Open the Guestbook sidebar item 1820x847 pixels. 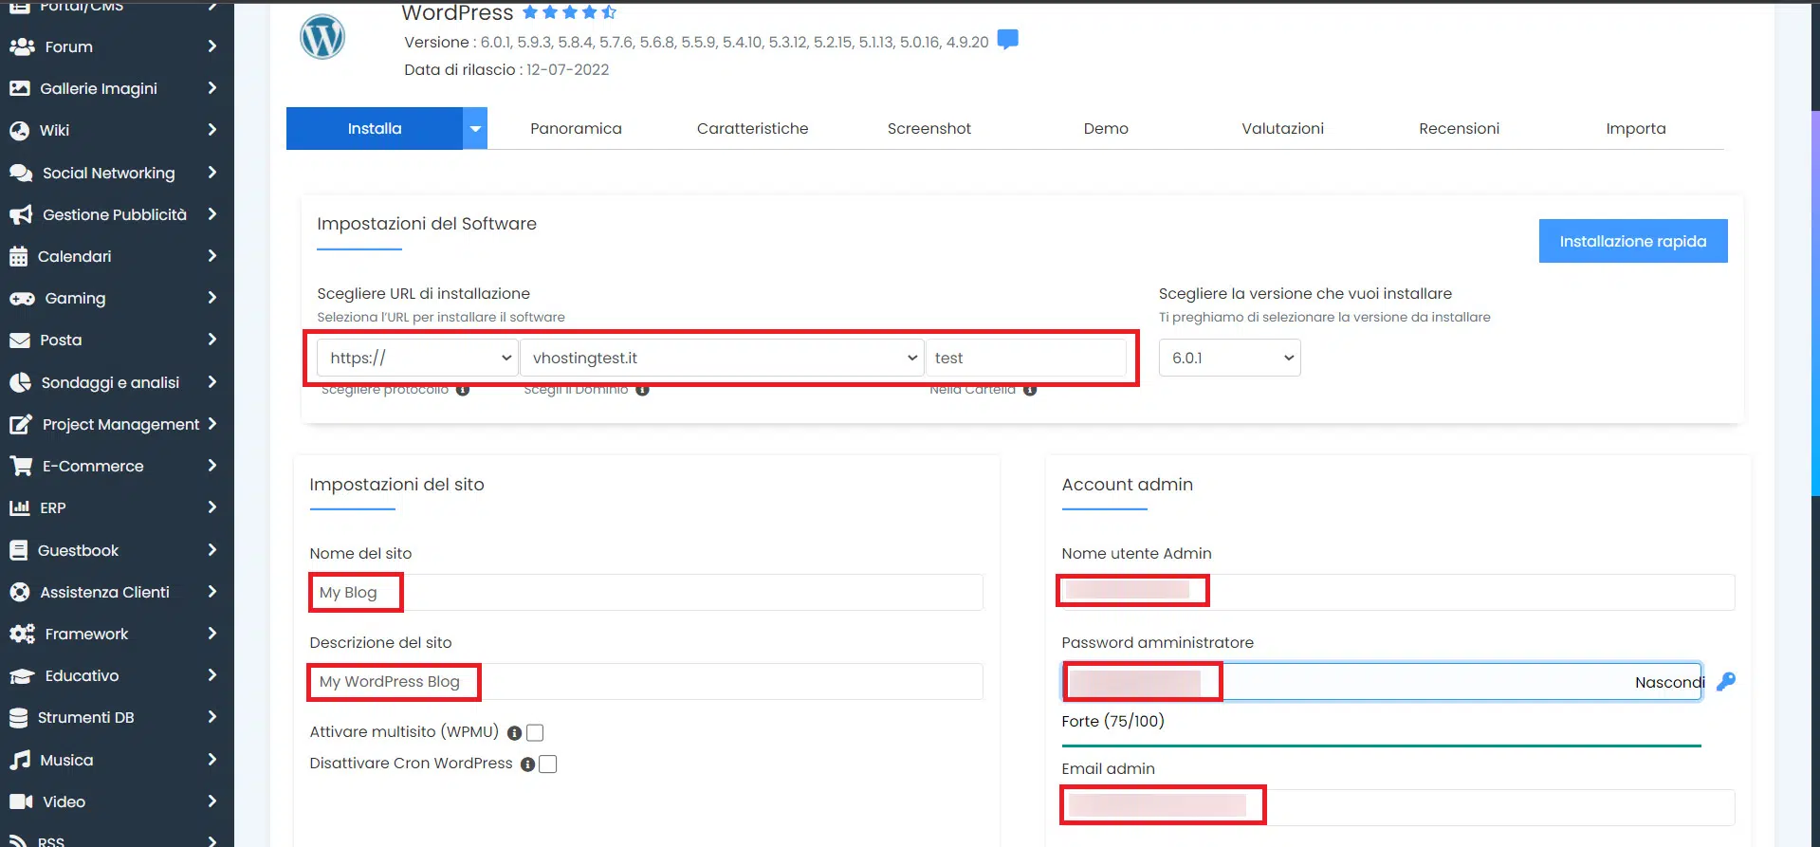tap(117, 550)
